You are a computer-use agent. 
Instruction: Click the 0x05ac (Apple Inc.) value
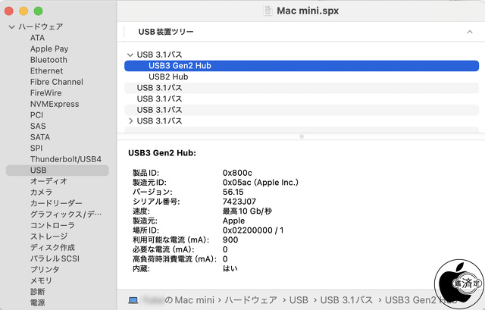[261, 183]
